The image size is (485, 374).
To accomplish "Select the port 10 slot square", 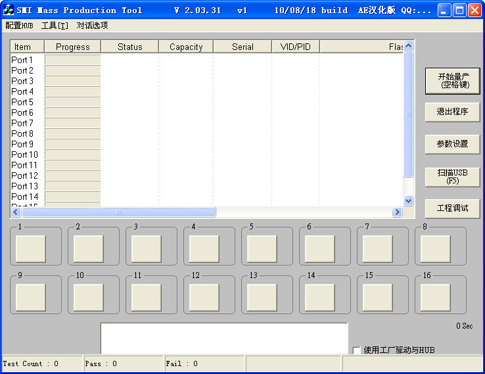I will [88, 298].
